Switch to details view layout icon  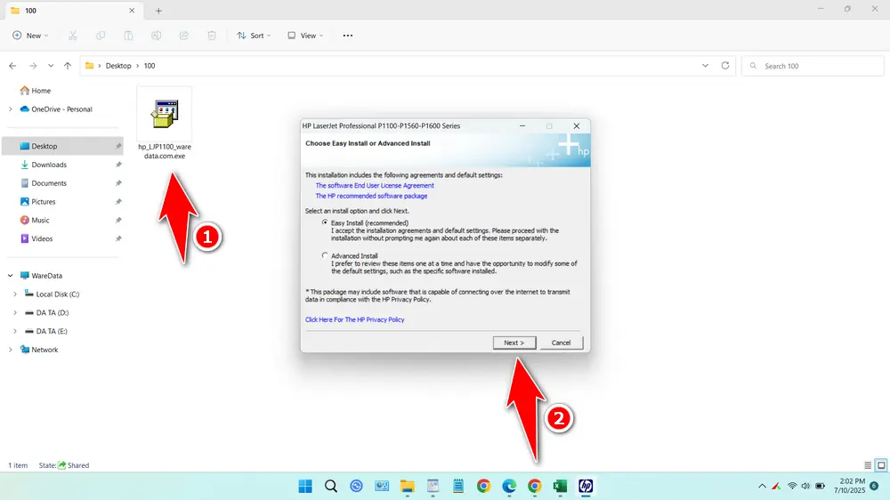[x=868, y=465]
